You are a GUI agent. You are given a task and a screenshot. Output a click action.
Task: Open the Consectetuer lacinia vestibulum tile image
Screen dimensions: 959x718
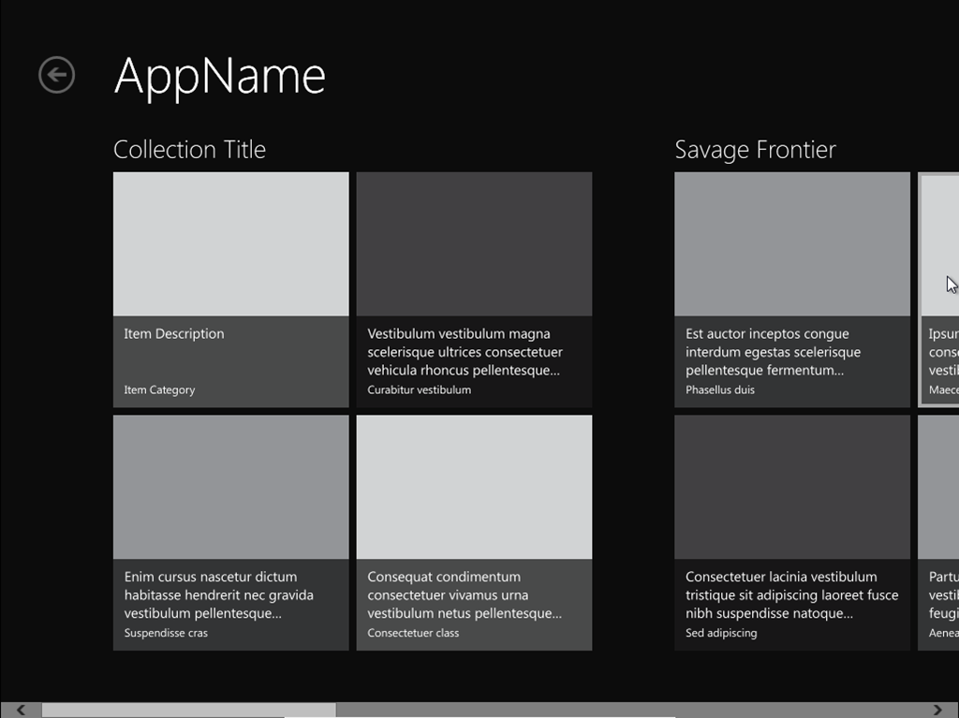792,488
